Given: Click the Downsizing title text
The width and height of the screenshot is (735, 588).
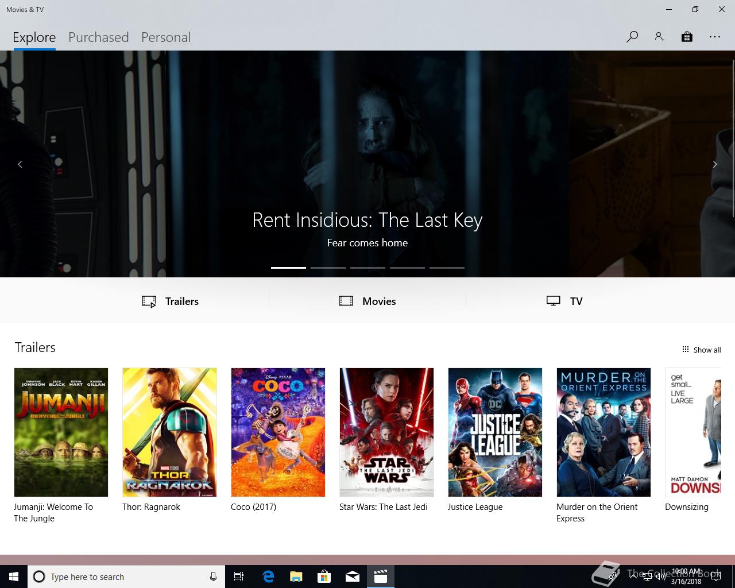Looking at the screenshot, I should click(687, 507).
